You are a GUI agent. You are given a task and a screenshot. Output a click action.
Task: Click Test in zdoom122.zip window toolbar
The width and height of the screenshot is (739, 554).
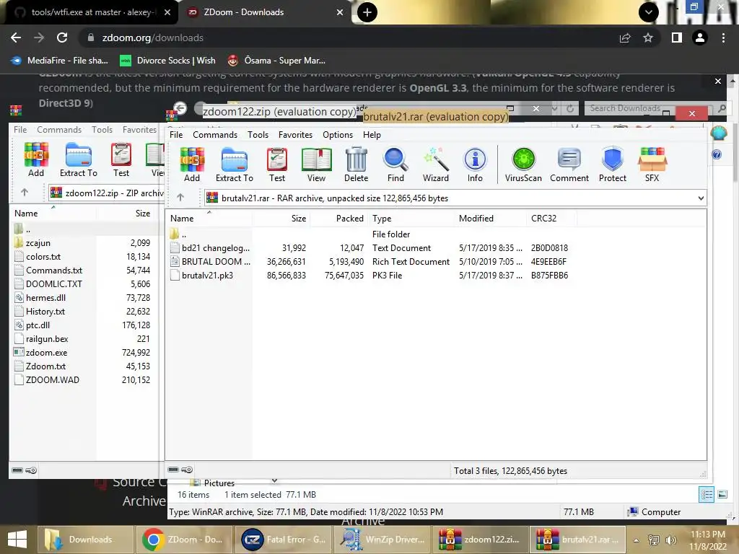pyautogui.click(x=121, y=159)
